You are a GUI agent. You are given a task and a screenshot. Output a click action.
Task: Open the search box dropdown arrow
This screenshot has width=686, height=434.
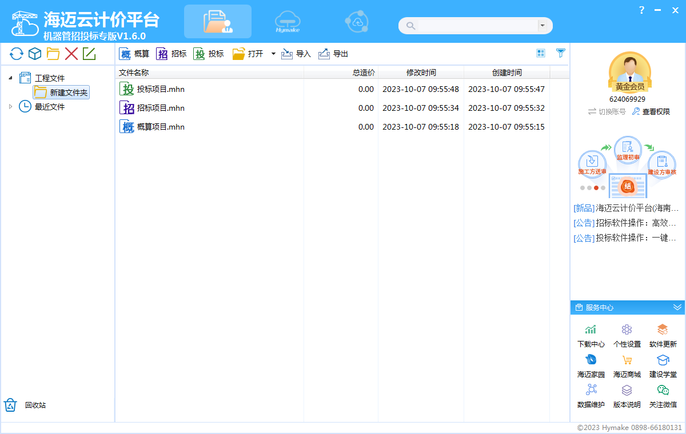542,26
